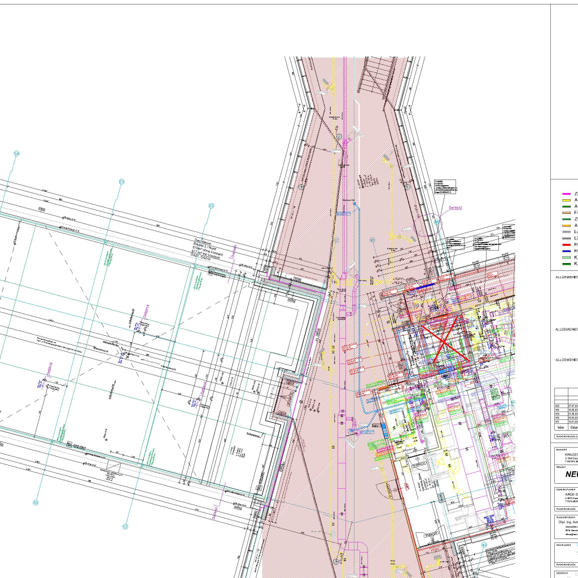Select the Index column header cell
Screen dimensions: 578x578
pos(560,427)
